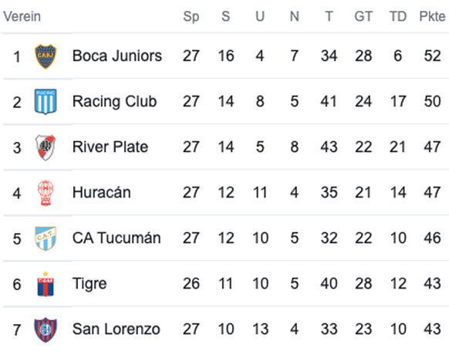Open the Tigre team link
The height and width of the screenshot is (351, 449).
tap(89, 284)
